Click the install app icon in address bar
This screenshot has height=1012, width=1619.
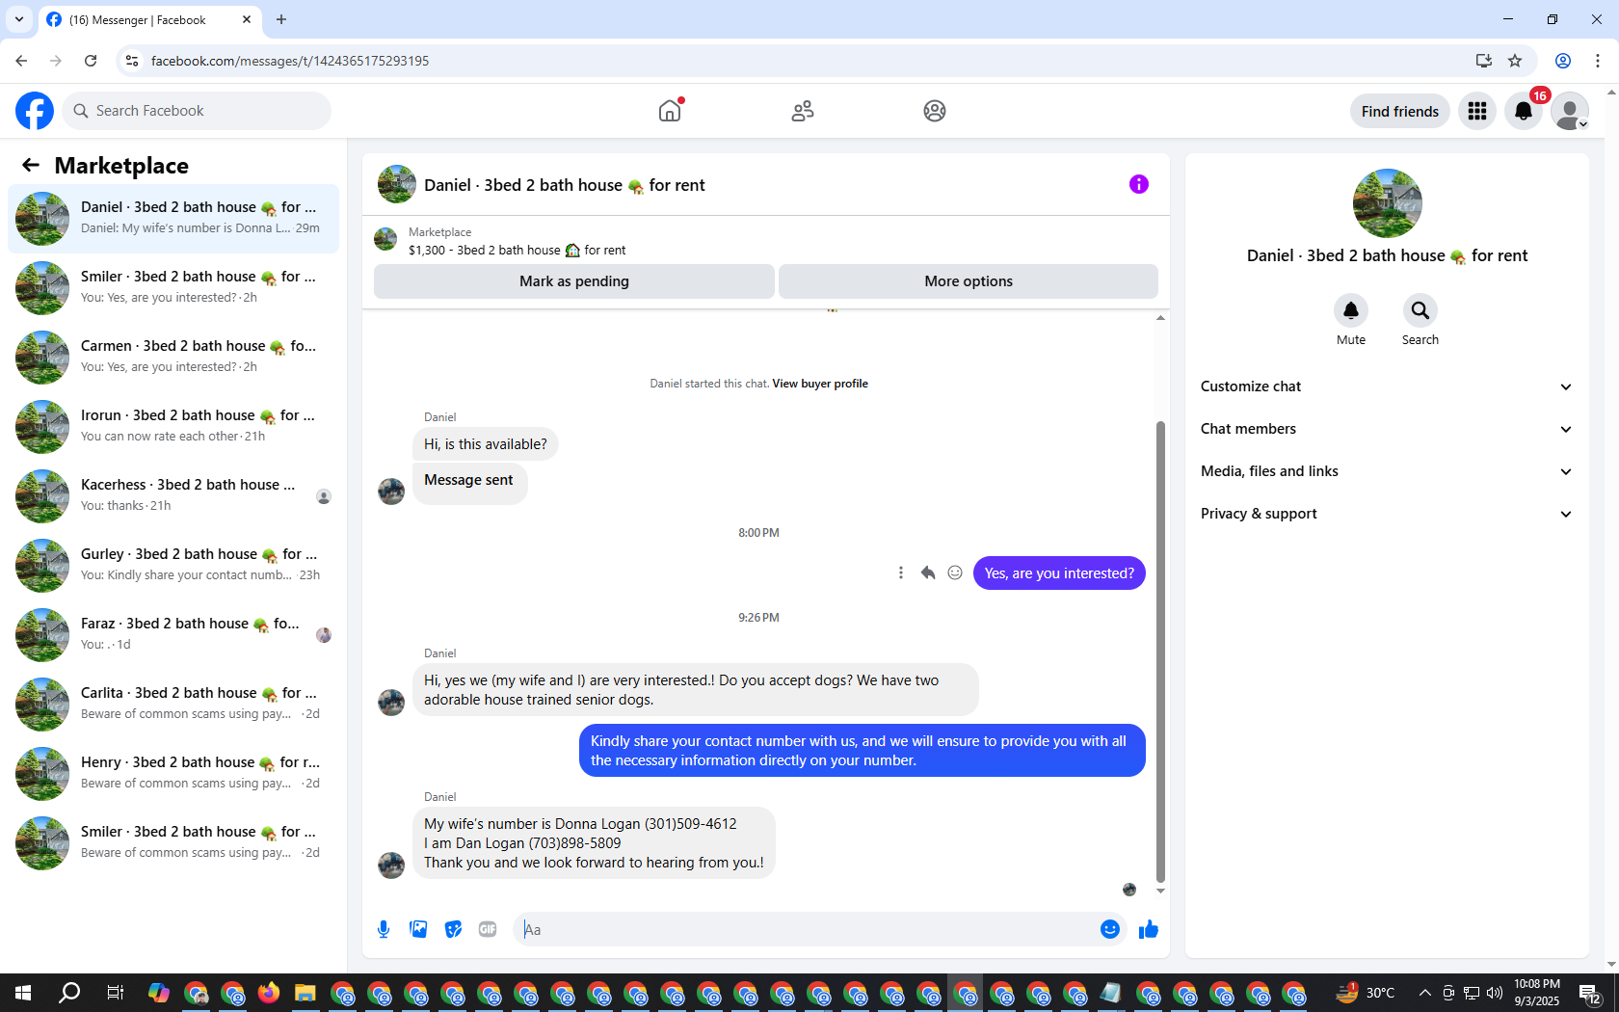click(x=1484, y=61)
